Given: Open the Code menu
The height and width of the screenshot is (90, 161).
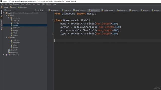Looking at the screenshot, I should coord(22,4).
